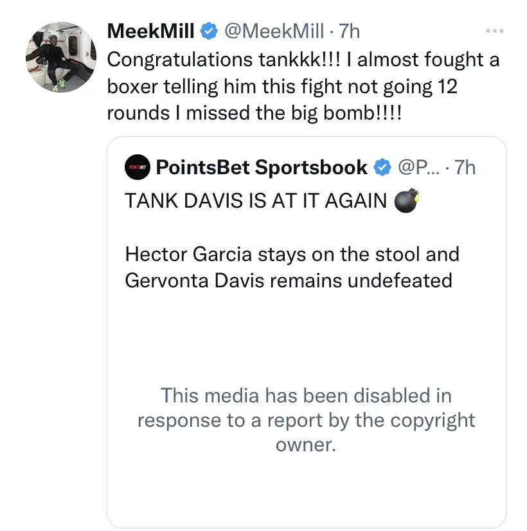The height and width of the screenshot is (531, 527).
Task: Click the "TANK DAVIS IS AT IT AGAIN" text
Action: pos(256,201)
